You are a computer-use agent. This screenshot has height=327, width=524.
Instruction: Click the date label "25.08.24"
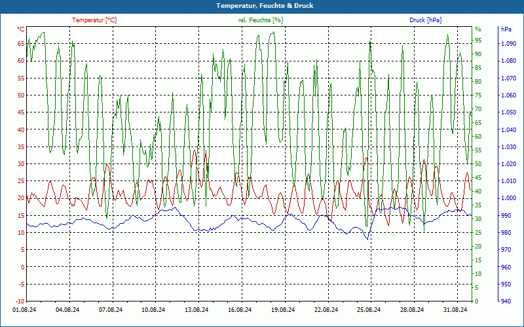pos(369,310)
